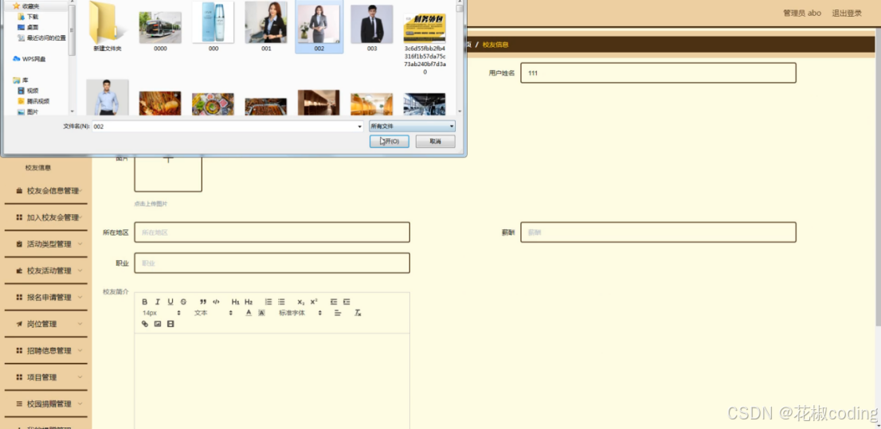881x429 pixels.
Task: Insert a blockquote using the quote icon
Action: click(203, 302)
